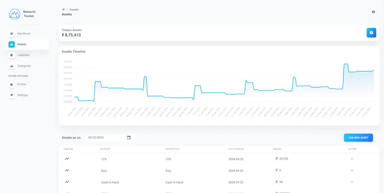Open the calendar date picker icon

click(x=129, y=138)
